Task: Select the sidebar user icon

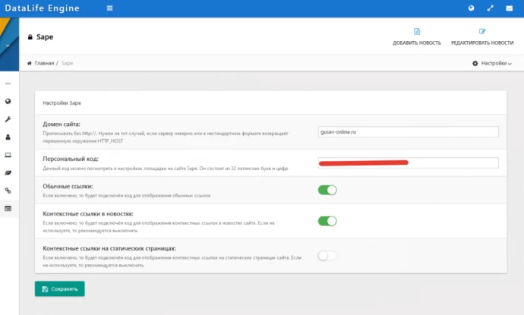Action: [8, 137]
